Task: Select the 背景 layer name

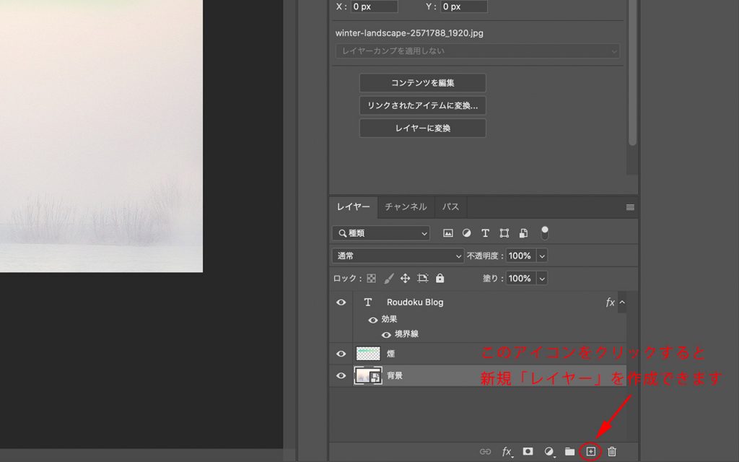Action: pyautogui.click(x=395, y=375)
